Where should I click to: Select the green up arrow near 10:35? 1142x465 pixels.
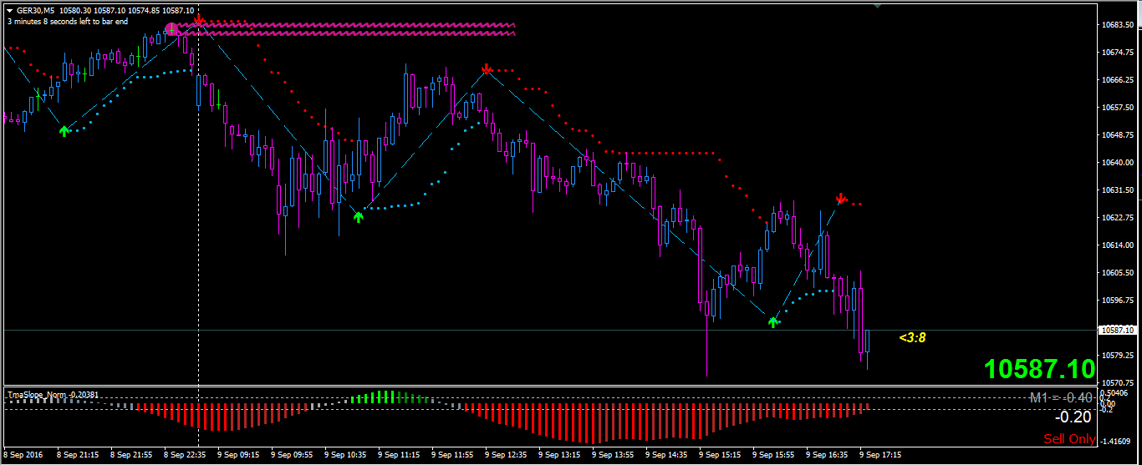click(x=359, y=217)
